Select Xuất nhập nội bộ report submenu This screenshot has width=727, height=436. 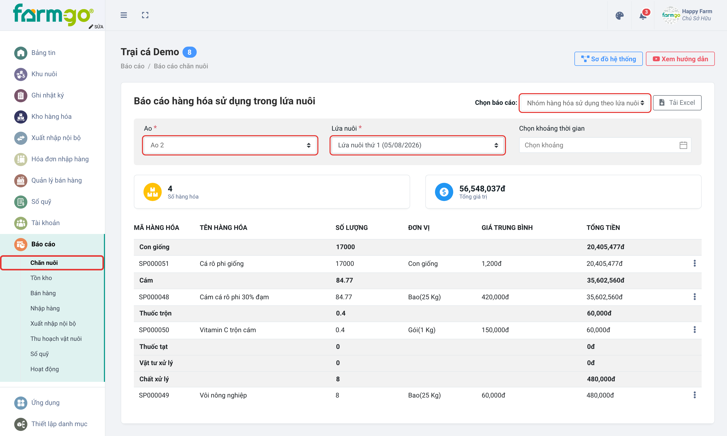click(53, 324)
